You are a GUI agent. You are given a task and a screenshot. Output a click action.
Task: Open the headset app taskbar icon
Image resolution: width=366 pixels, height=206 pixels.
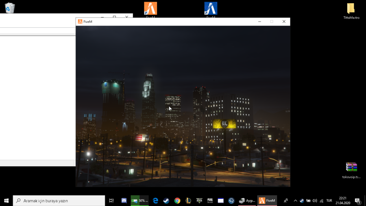pyautogui.click(x=231, y=201)
